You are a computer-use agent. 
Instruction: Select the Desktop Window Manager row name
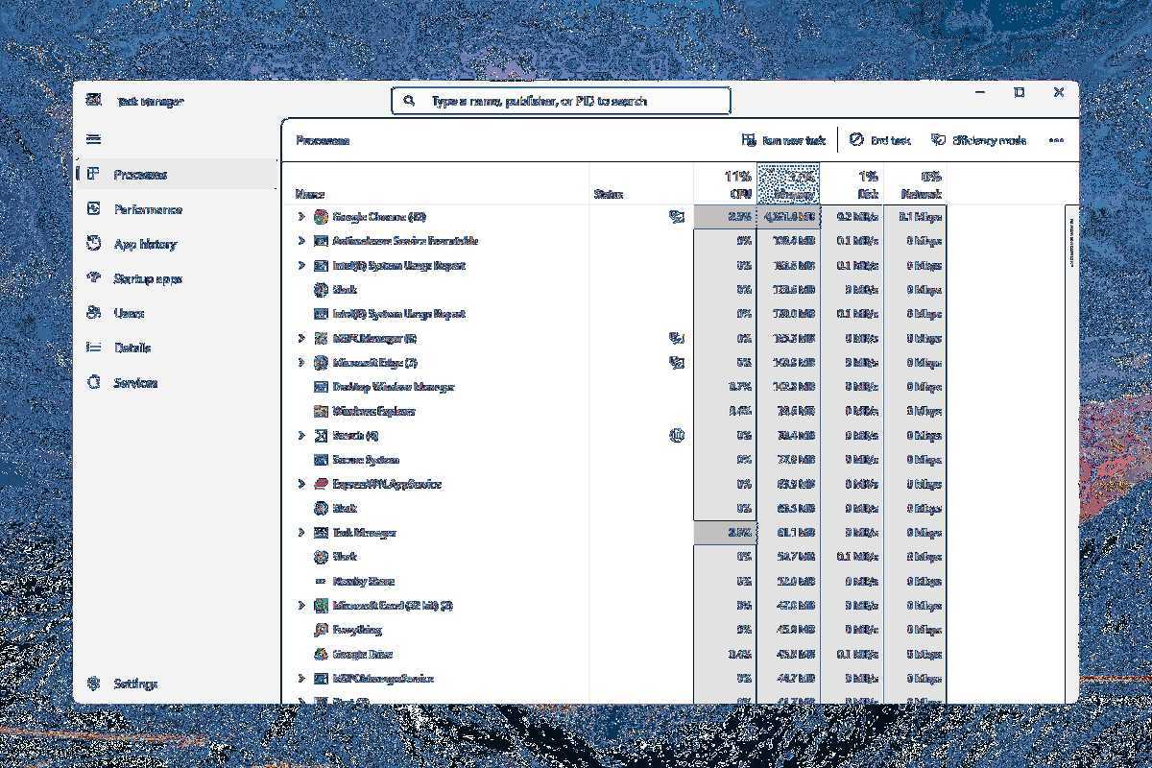(x=394, y=387)
